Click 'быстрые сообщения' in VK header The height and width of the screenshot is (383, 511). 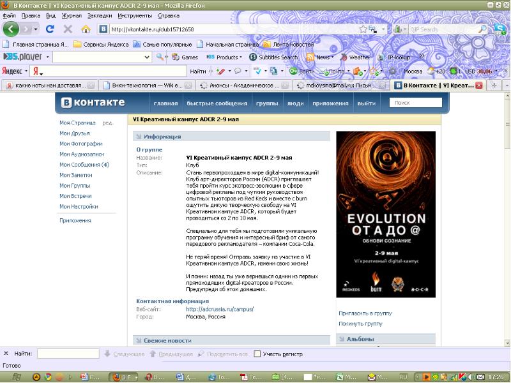[217, 103]
